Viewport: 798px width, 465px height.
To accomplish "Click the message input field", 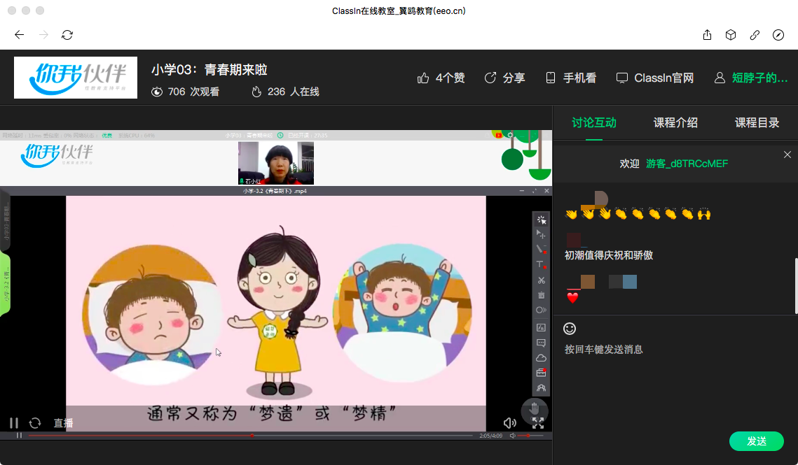I will point(673,378).
